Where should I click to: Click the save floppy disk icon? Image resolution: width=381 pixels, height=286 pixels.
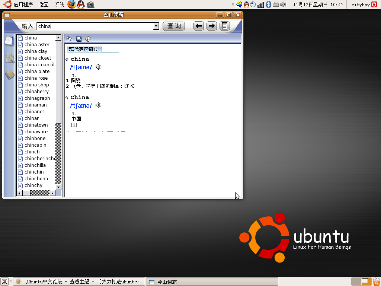pyautogui.click(x=79, y=39)
